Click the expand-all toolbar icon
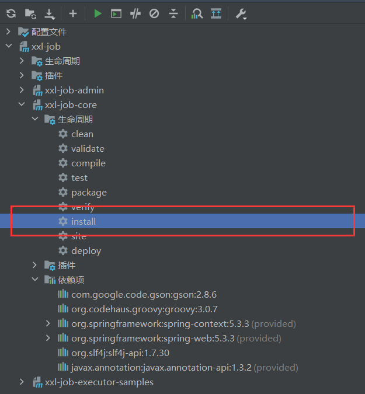The image size is (365, 394). coord(216,13)
